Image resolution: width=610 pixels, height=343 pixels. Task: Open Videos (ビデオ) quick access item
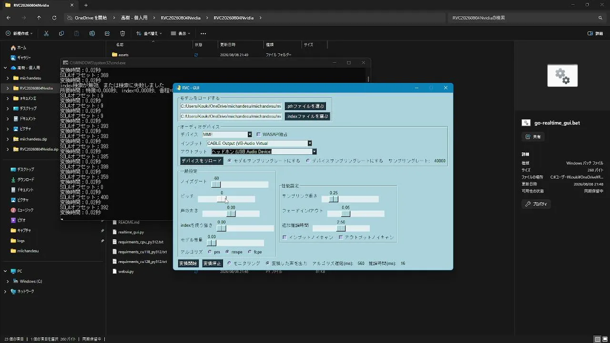[x=18, y=220]
